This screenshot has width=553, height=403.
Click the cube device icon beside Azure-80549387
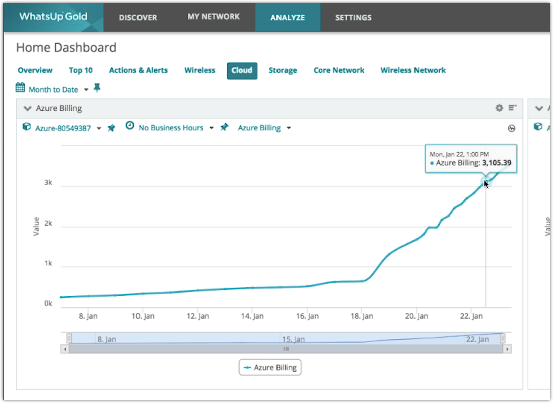pyautogui.click(x=27, y=127)
